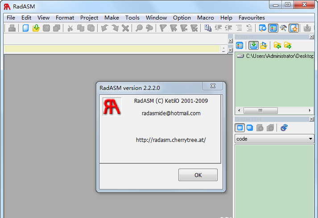The height and width of the screenshot is (218, 318).
Task: Click the http://radasm.cherrytree.at/ link
Action: (x=171, y=140)
